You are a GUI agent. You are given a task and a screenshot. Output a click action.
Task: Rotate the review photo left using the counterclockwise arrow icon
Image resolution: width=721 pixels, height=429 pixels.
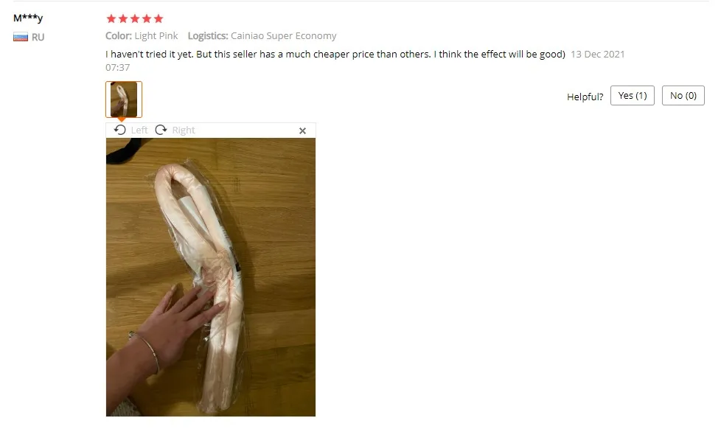(x=120, y=130)
